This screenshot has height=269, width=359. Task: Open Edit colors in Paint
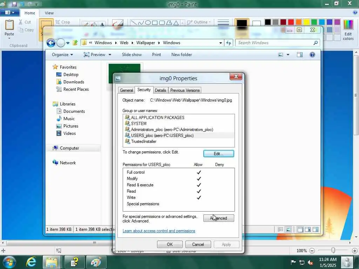point(348,30)
